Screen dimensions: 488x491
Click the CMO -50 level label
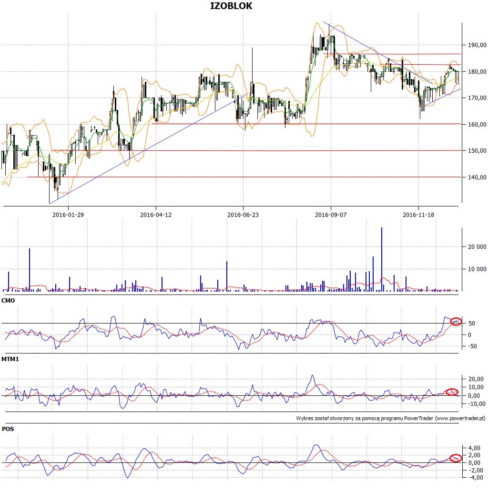click(x=472, y=346)
